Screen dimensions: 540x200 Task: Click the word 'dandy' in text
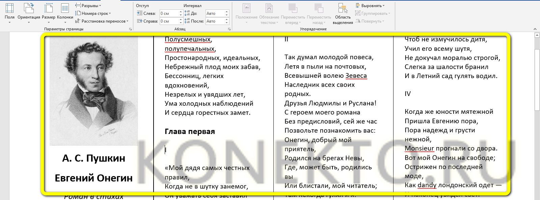click(427, 185)
